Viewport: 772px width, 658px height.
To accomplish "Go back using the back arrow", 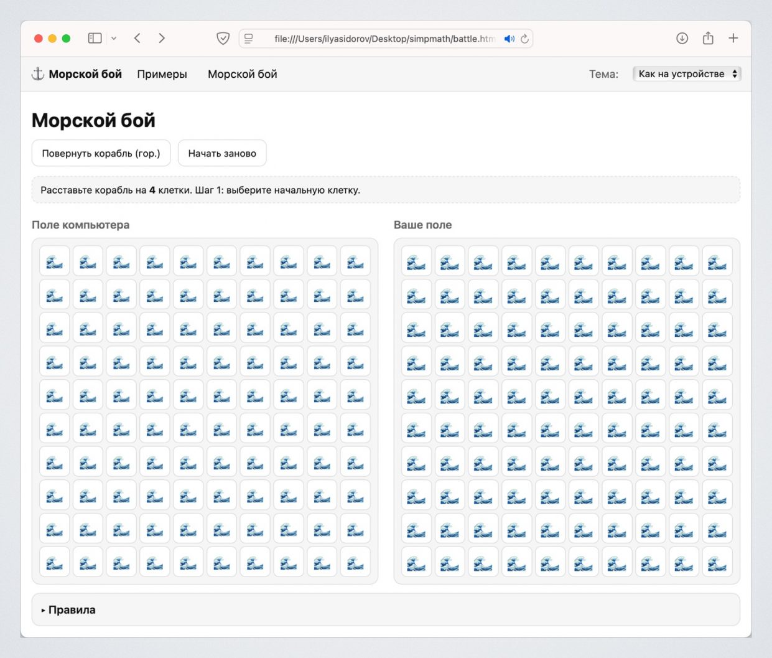I will click(x=137, y=39).
